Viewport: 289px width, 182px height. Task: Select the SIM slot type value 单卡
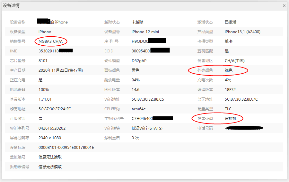click(229, 41)
